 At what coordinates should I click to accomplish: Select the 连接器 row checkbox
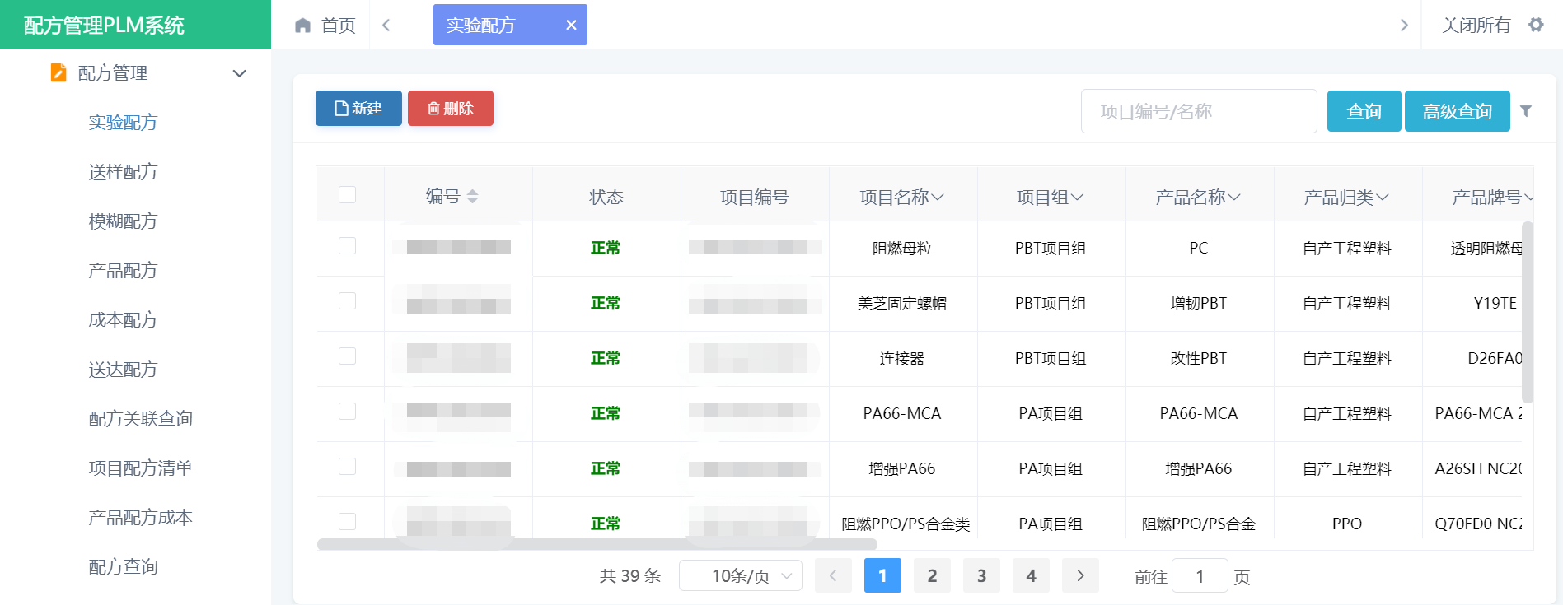click(x=348, y=356)
